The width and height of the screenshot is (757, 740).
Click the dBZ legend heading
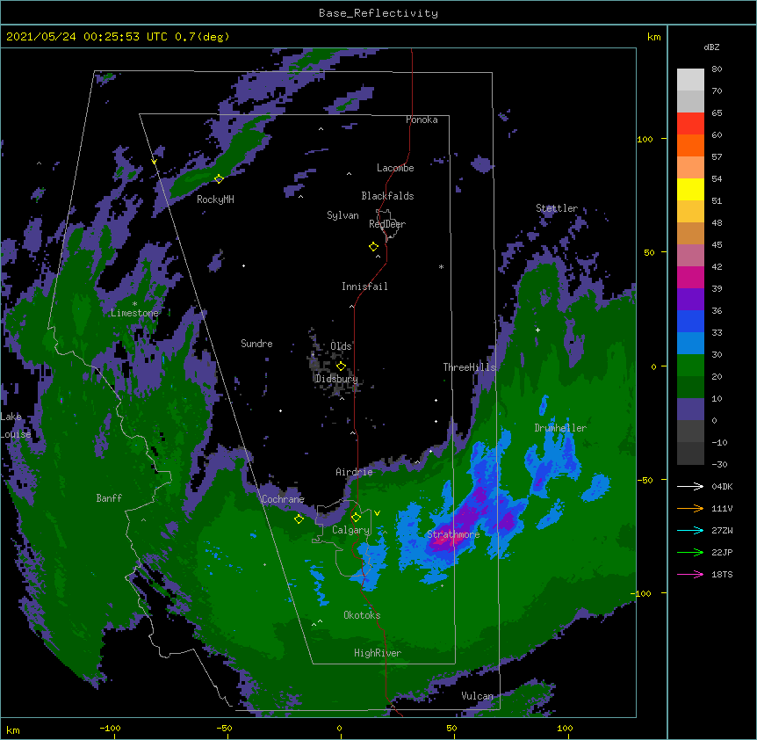711,47
